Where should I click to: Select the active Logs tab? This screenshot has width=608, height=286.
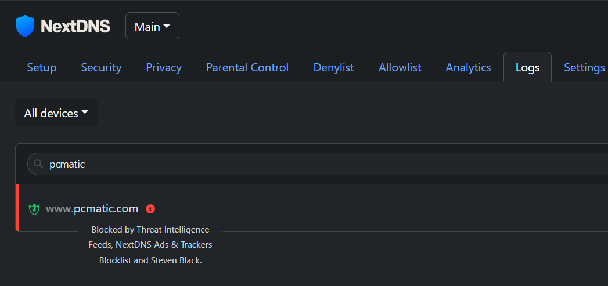tap(527, 67)
